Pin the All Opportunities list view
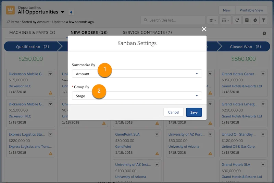The width and height of the screenshot is (274, 183). pyautogui.click(x=71, y=12)
